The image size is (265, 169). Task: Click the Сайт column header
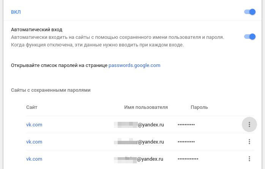click(x=32, y=107)
